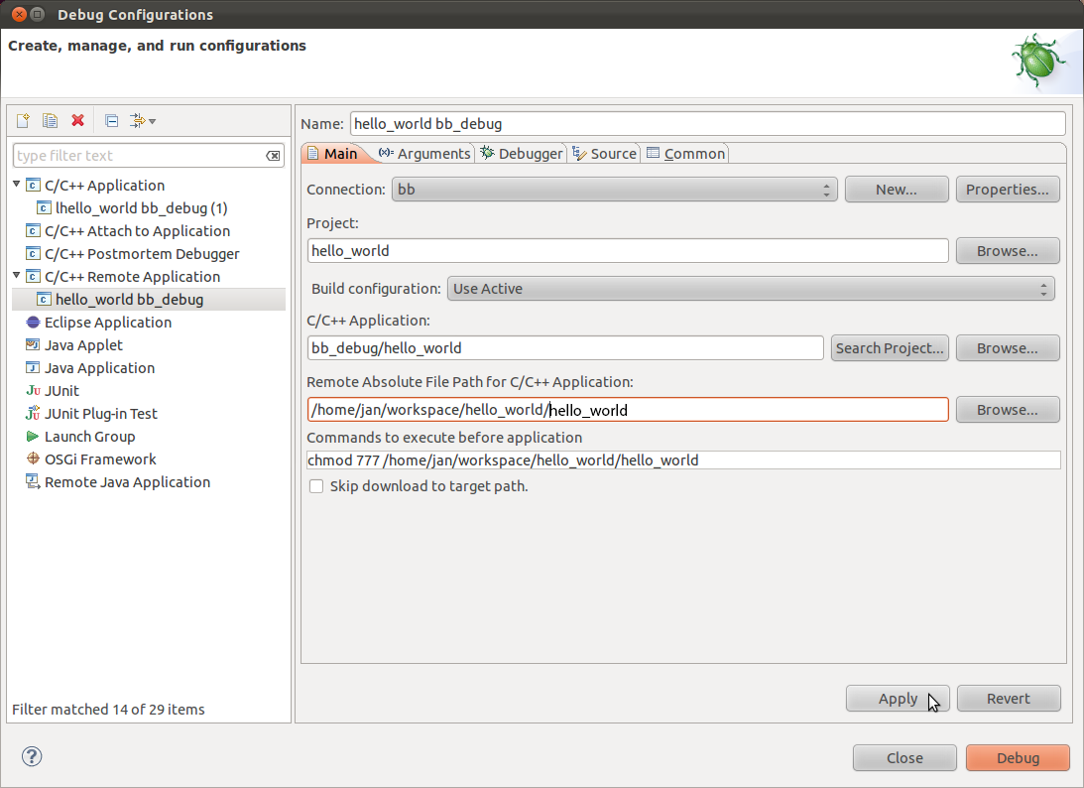Click the Commands to execute before application field

[x=683, y=460]
